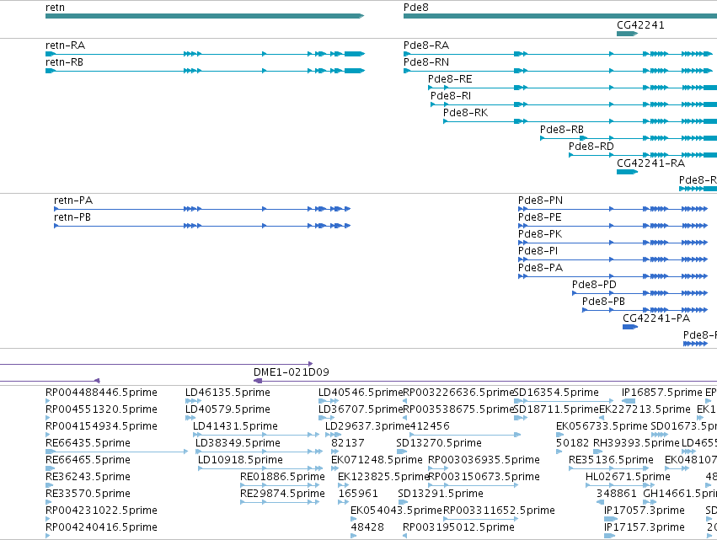Pick the SD13291.5prime feature

click(441, 495)
